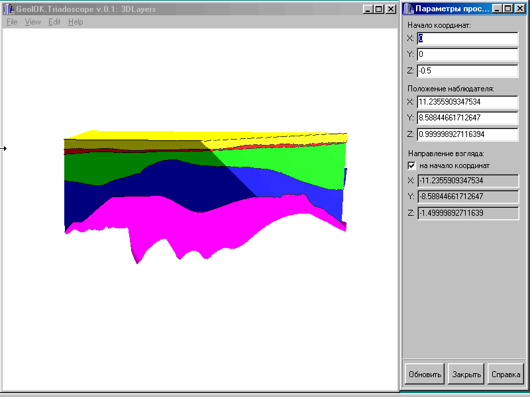Select the observer Y field showing 8.58844661712647
530x397 pixels.
tap(467, 118)
